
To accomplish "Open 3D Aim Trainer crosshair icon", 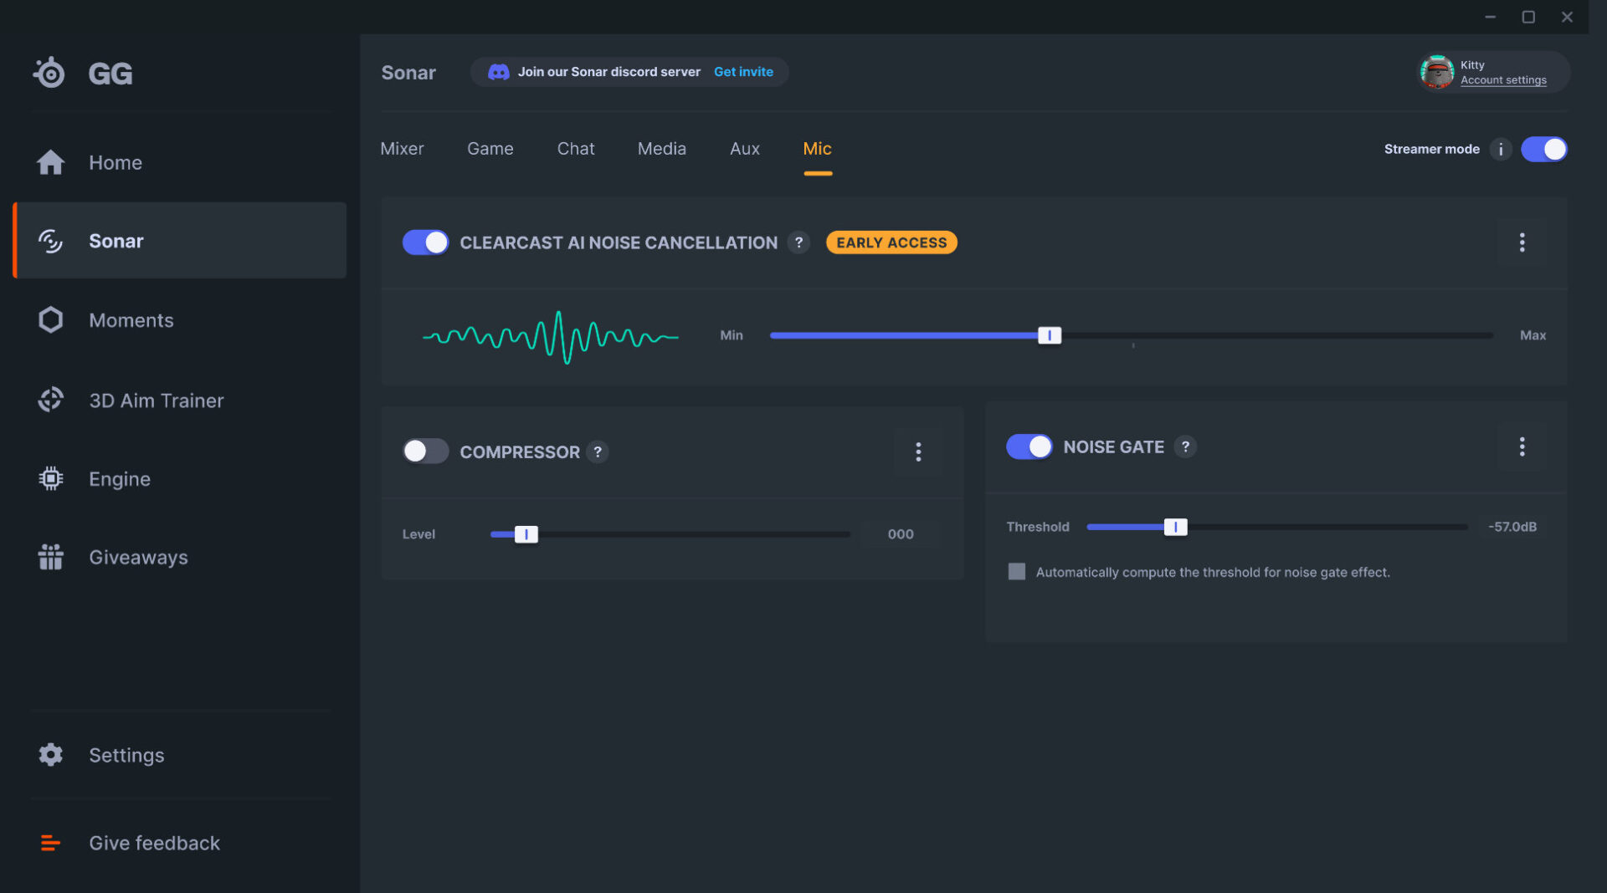I will (50, 400).
